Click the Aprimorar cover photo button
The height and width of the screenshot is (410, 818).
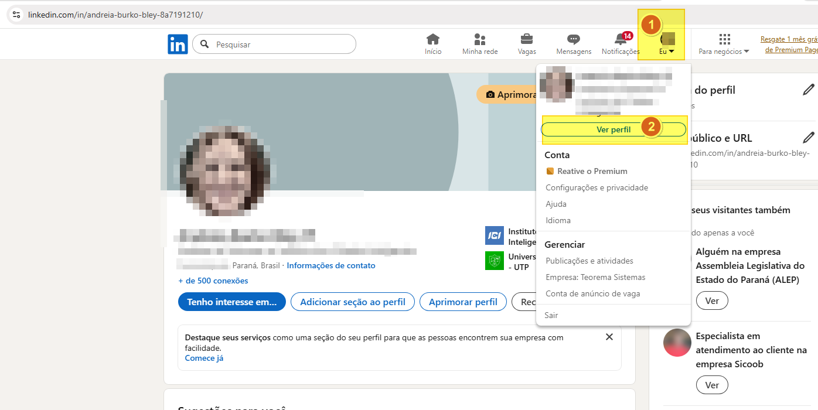507,94
